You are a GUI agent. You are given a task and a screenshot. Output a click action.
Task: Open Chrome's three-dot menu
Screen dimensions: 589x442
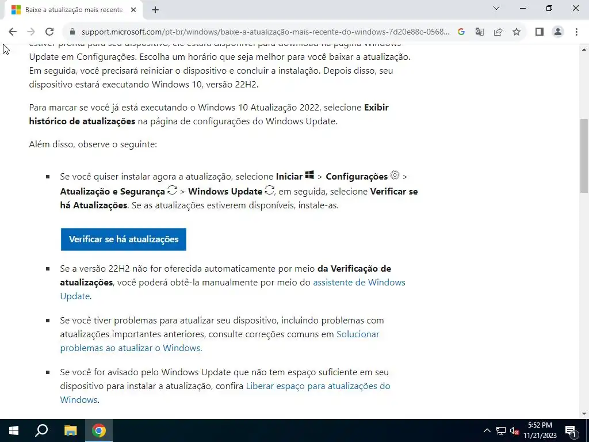tap(576, 32)
